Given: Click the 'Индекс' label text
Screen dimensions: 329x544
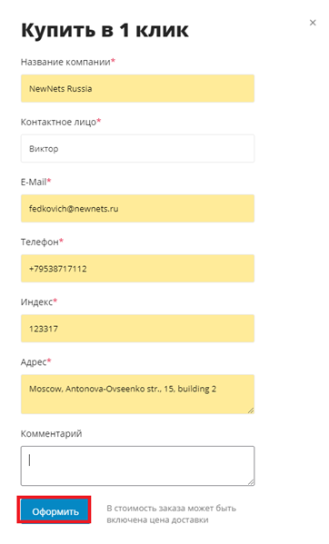Looking at the screenshot, I should tap(38, 302).
